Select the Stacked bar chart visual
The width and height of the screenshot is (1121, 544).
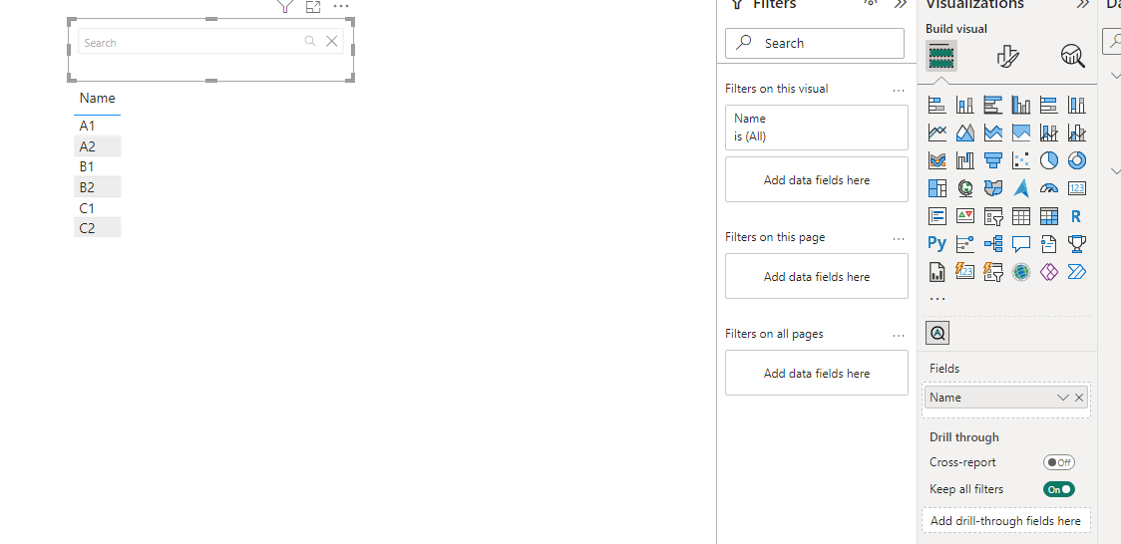point(937,105)
